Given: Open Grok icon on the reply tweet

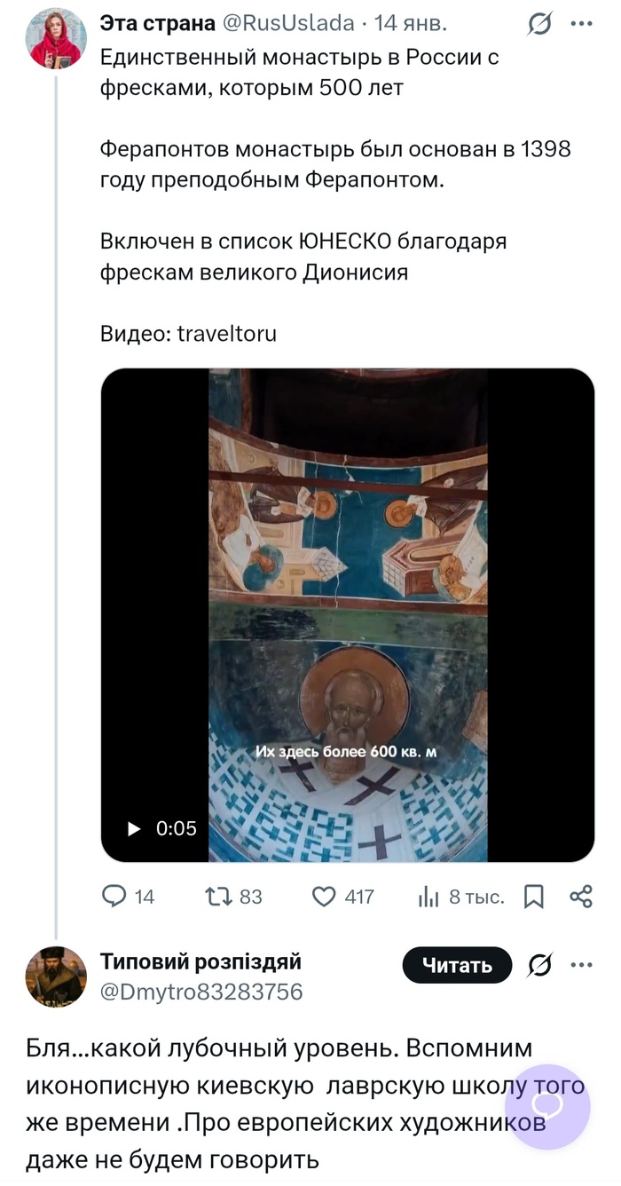Looking at the screenshot, I should (540, 964).
